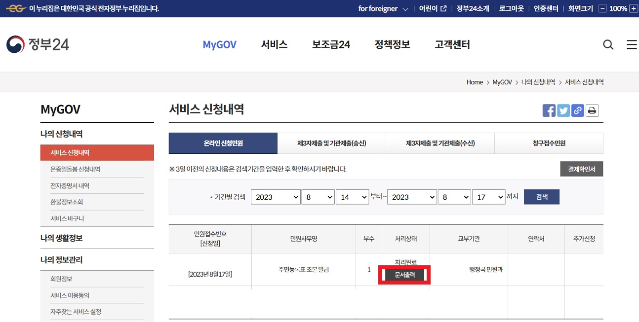Viewport: 639px width, 322px height.
Task: Open the start year 2023 dropdown
Action: 276,197
